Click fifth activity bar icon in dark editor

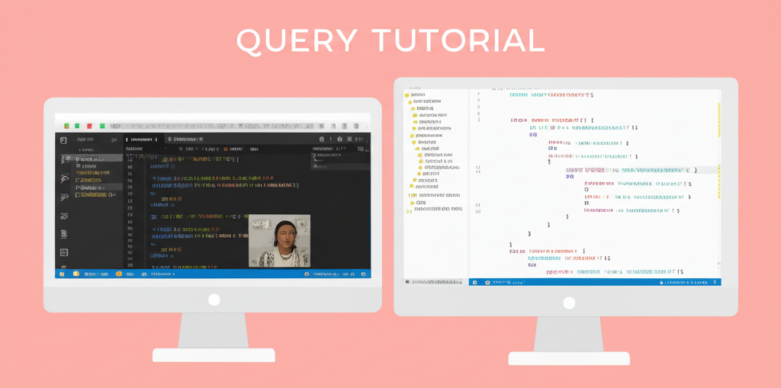tap(64, 216)
